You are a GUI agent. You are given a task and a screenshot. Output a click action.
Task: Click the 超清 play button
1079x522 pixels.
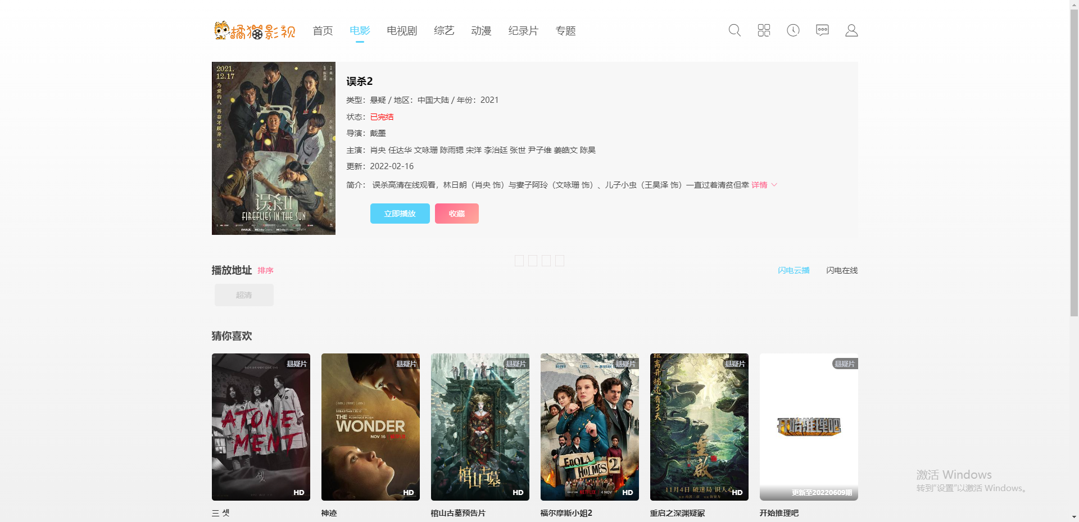point(244,295)
